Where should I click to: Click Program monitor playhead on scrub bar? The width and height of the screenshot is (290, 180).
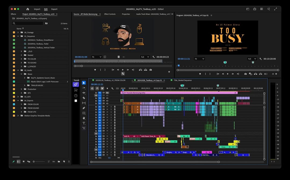pos(178,66)
